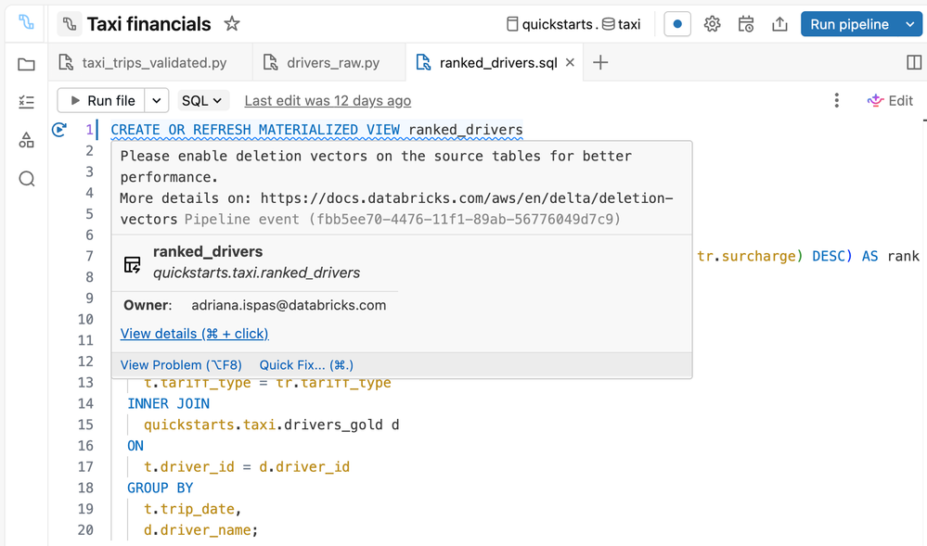
Task: Click the Taxi financials title
Action: pos(149,24)
